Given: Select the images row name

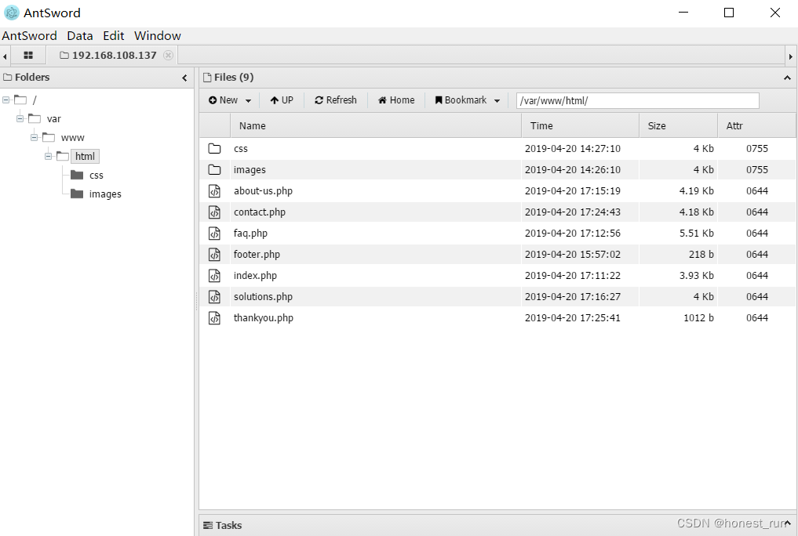Looking at the screenshot, I should 250,170.
